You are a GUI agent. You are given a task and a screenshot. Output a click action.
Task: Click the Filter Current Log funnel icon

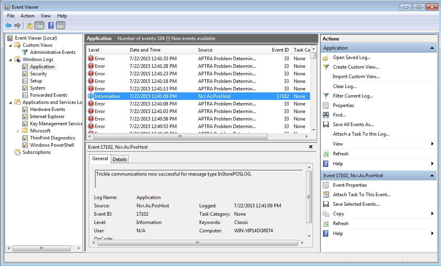[x=326, y=96]
